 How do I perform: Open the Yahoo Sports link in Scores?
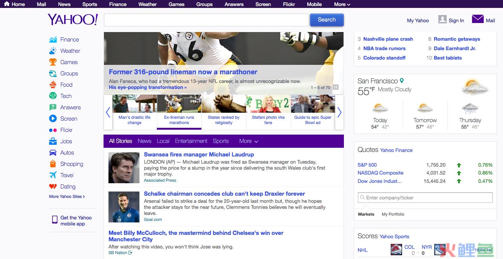pyautogui.click(x=395, y=236)
